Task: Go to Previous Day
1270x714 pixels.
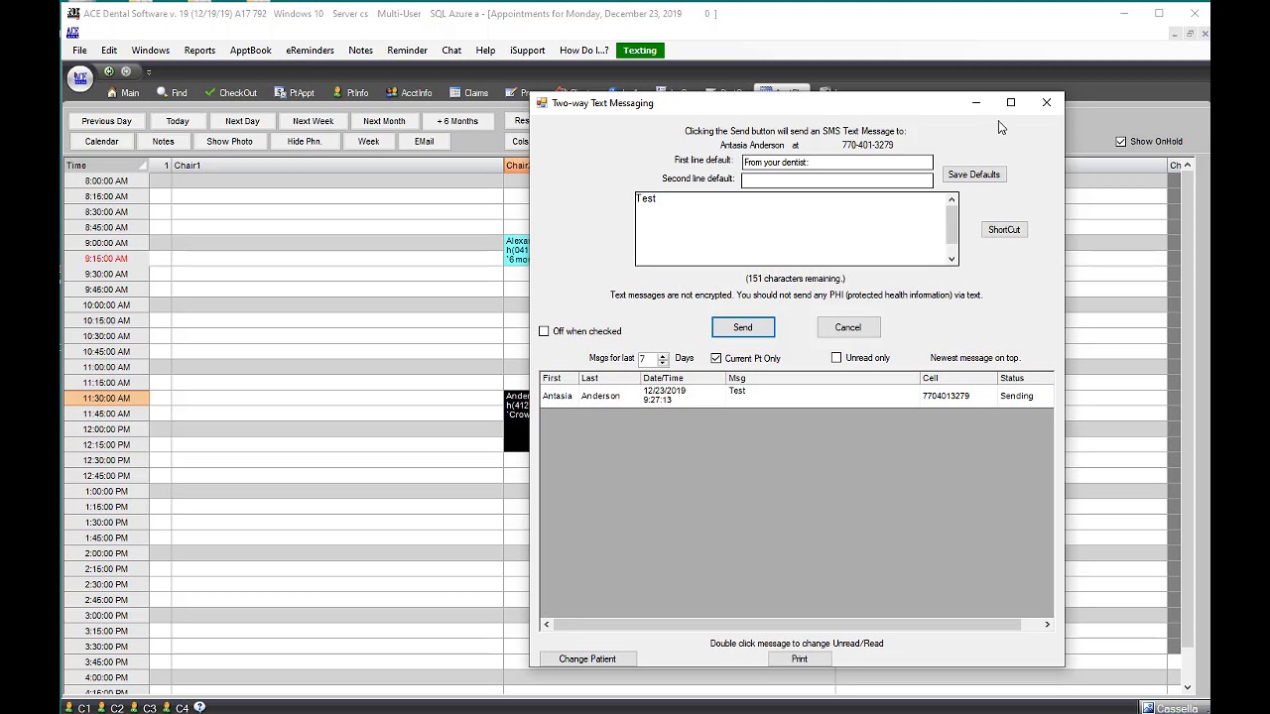Action: click(x=106, y=121)
